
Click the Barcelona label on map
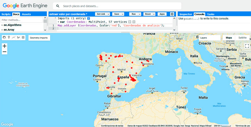(x=148, y=64)
